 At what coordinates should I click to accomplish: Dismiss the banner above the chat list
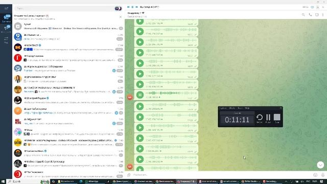click(x=121, y=17)
